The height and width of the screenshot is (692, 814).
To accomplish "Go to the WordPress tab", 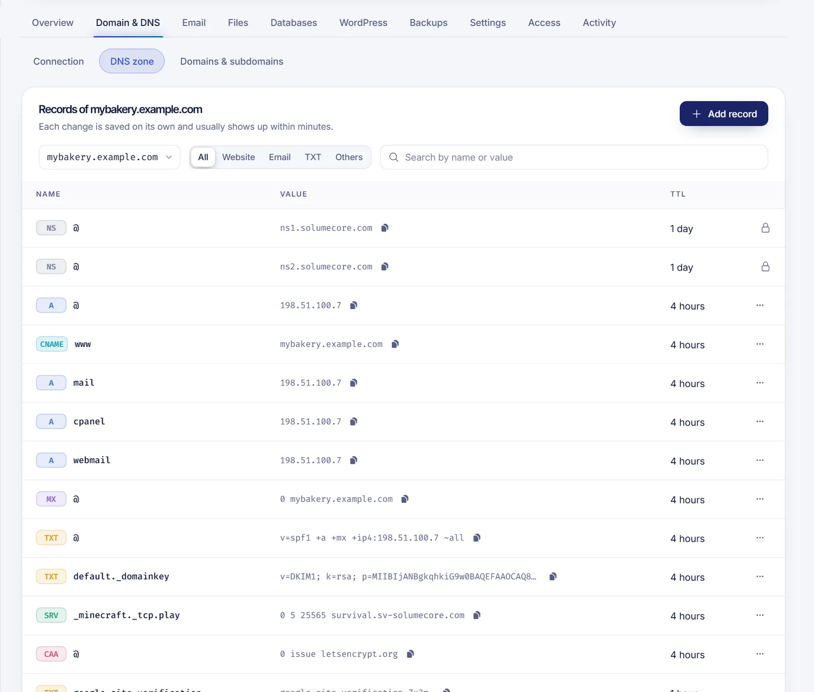I will pos(363,23).
